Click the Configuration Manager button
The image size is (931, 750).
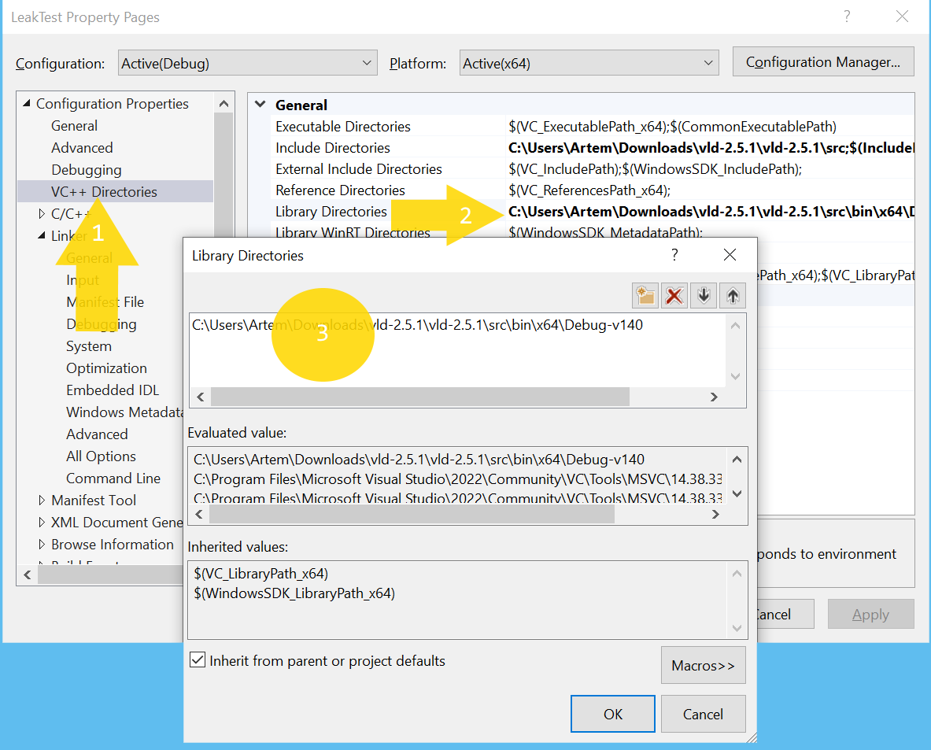822,61
